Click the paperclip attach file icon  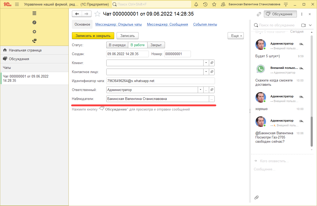coord(256,198)
